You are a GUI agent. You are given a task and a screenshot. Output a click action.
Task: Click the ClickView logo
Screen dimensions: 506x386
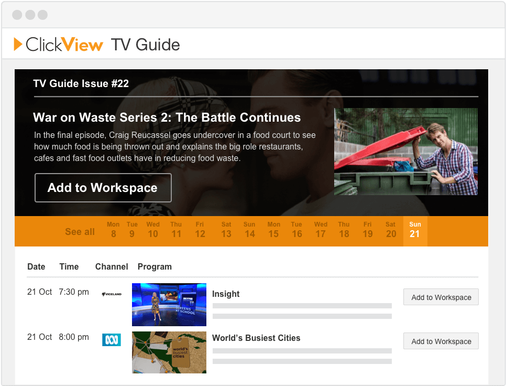point(59,45)
